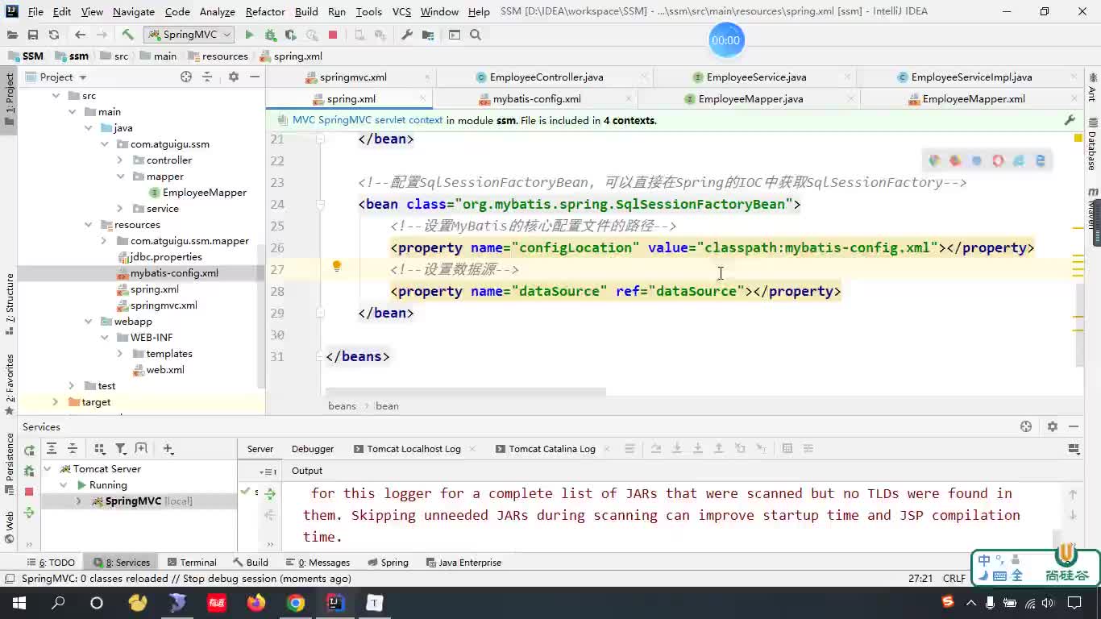Switch to Debugger tab in Services
1101x619 pixels.
(313, 449)
